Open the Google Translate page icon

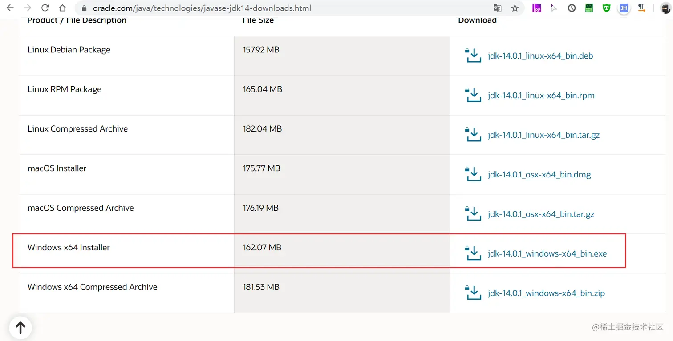[x=497, y=8]
